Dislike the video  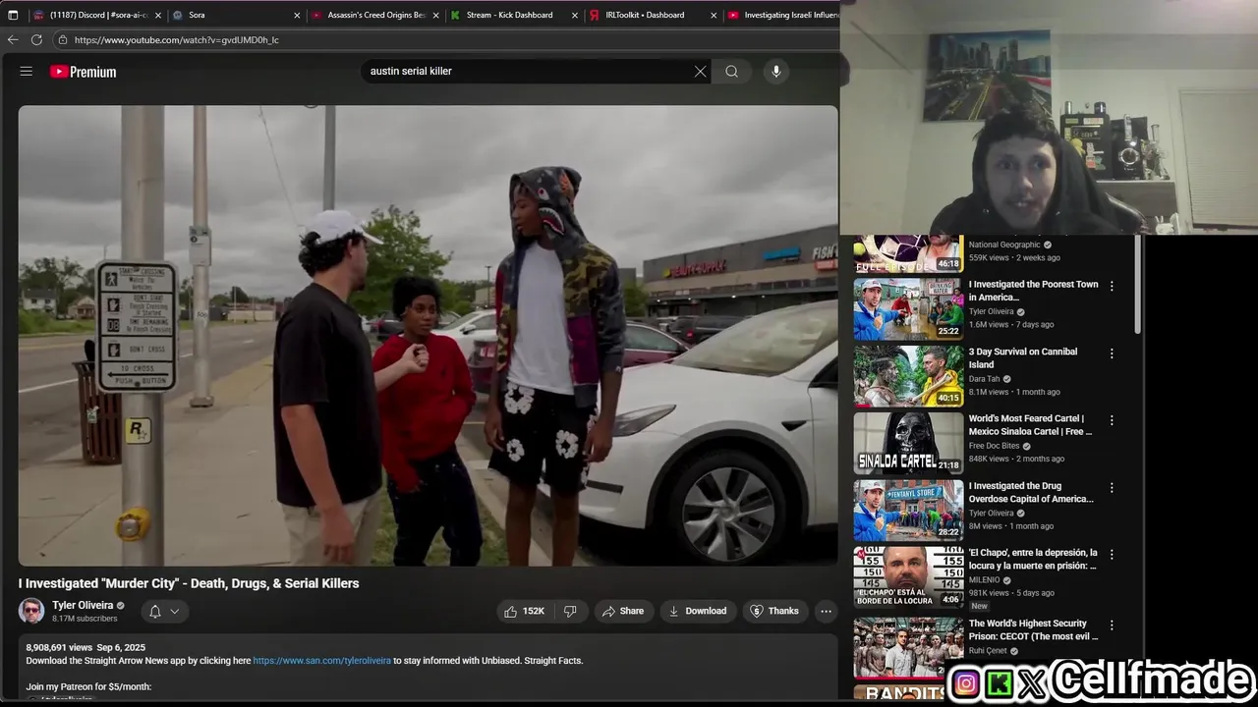coord(570,611)
